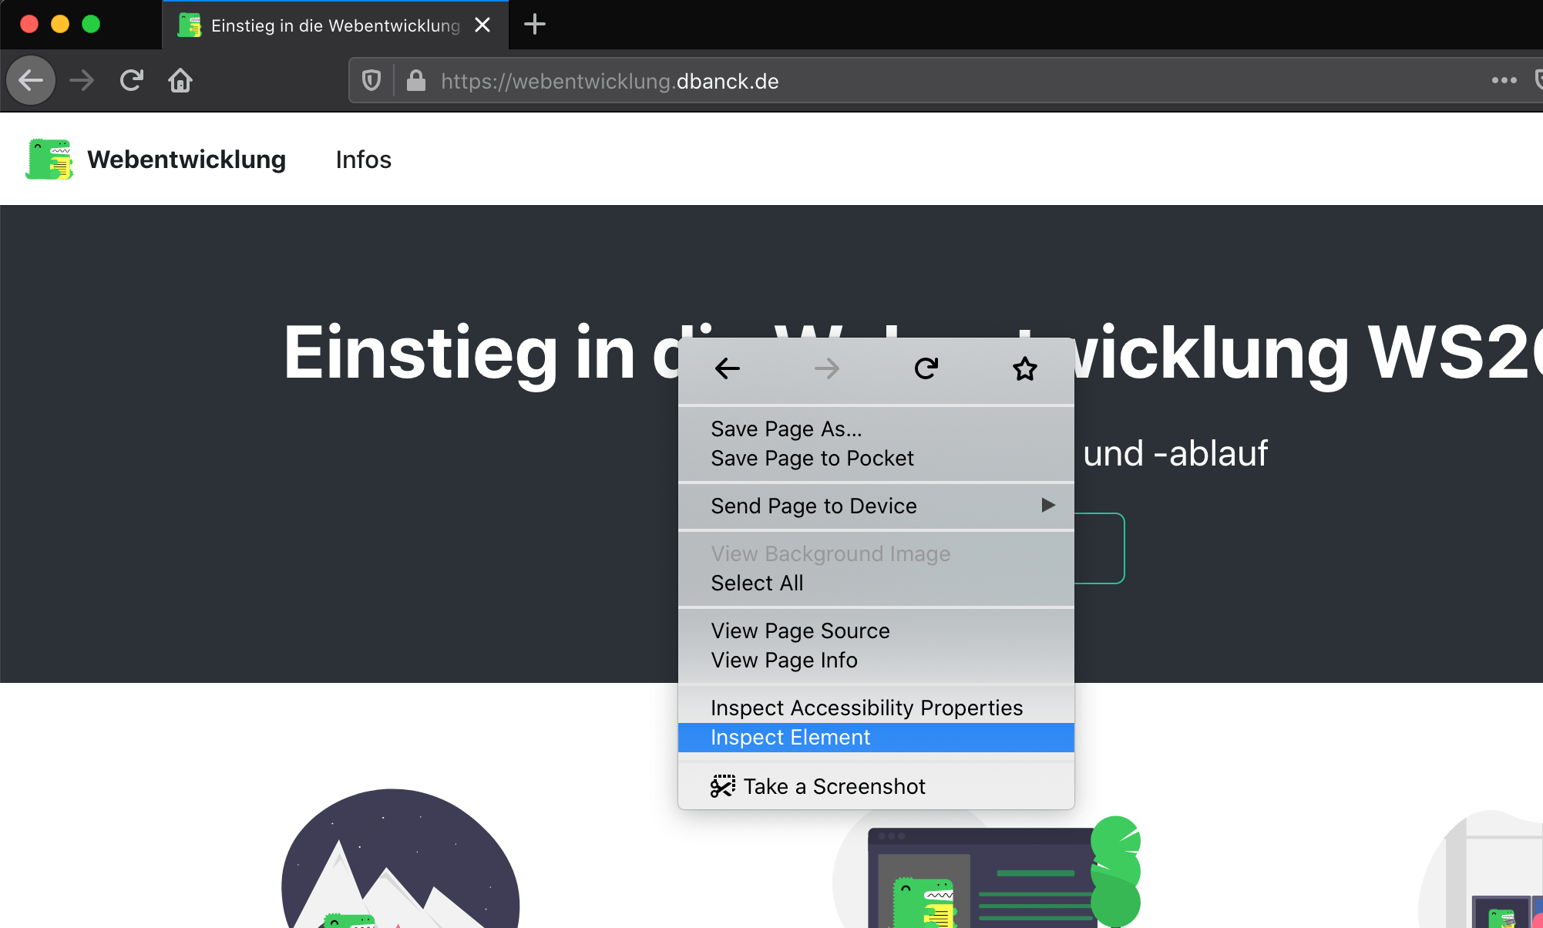This screenshot has width=1543, height=928.
Task: Click View Page Source entry
Action: click(800, 631)
